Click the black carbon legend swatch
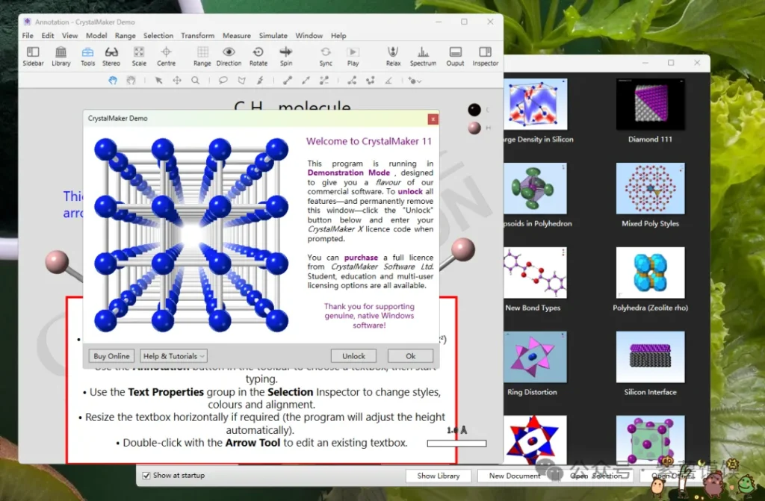Image resolution: width=765 pixels, height=501 pixels. coord(474,110)
